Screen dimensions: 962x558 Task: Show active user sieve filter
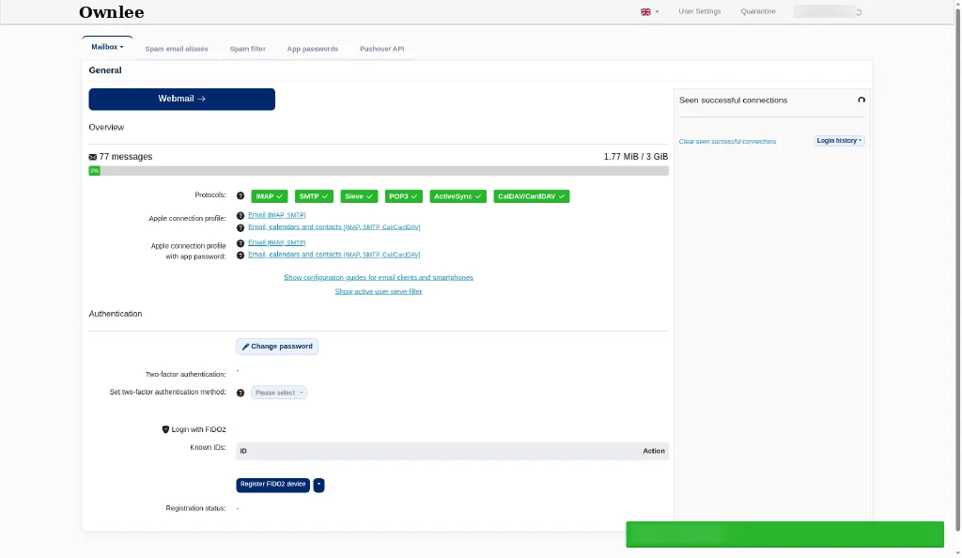coord(379,292)
